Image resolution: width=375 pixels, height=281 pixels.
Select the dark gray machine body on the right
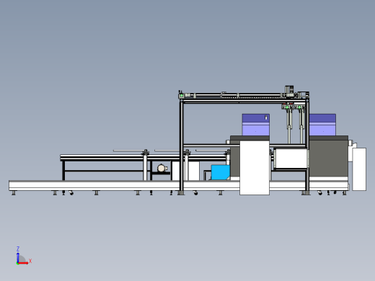point(328,159)
